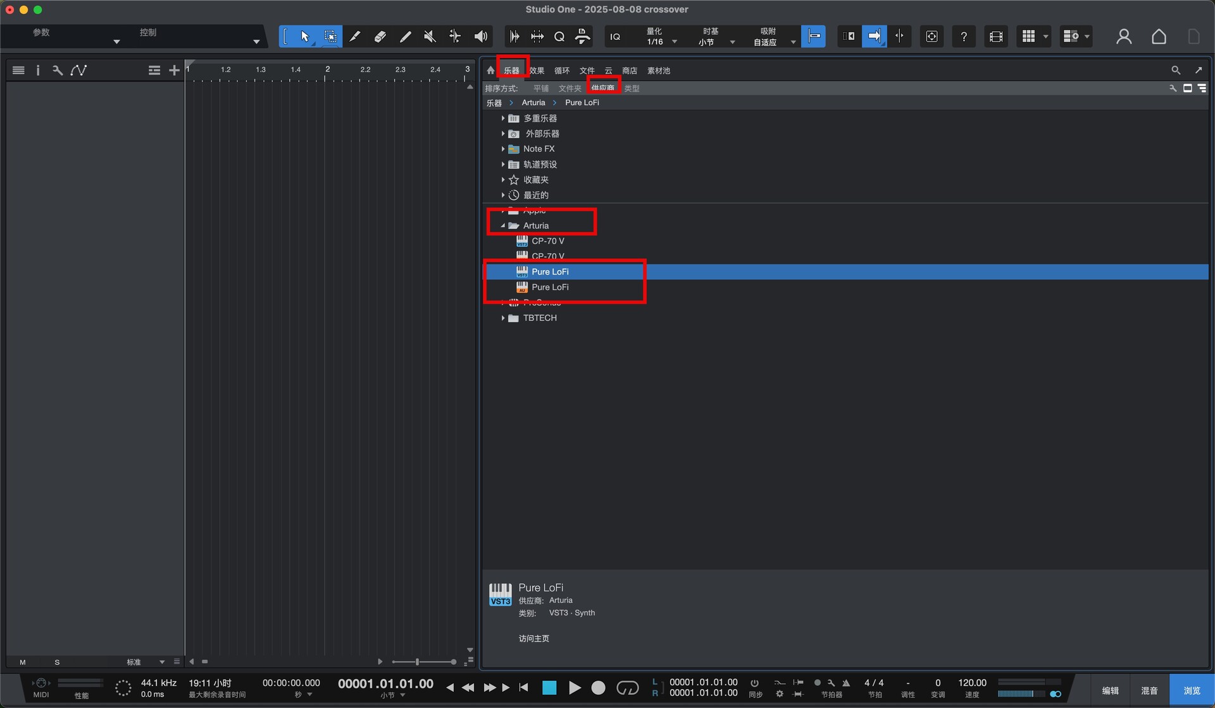This screenshot has width=1215, height=708.
Task: Sort browser by 类型 type
Action: click(632, 88)
